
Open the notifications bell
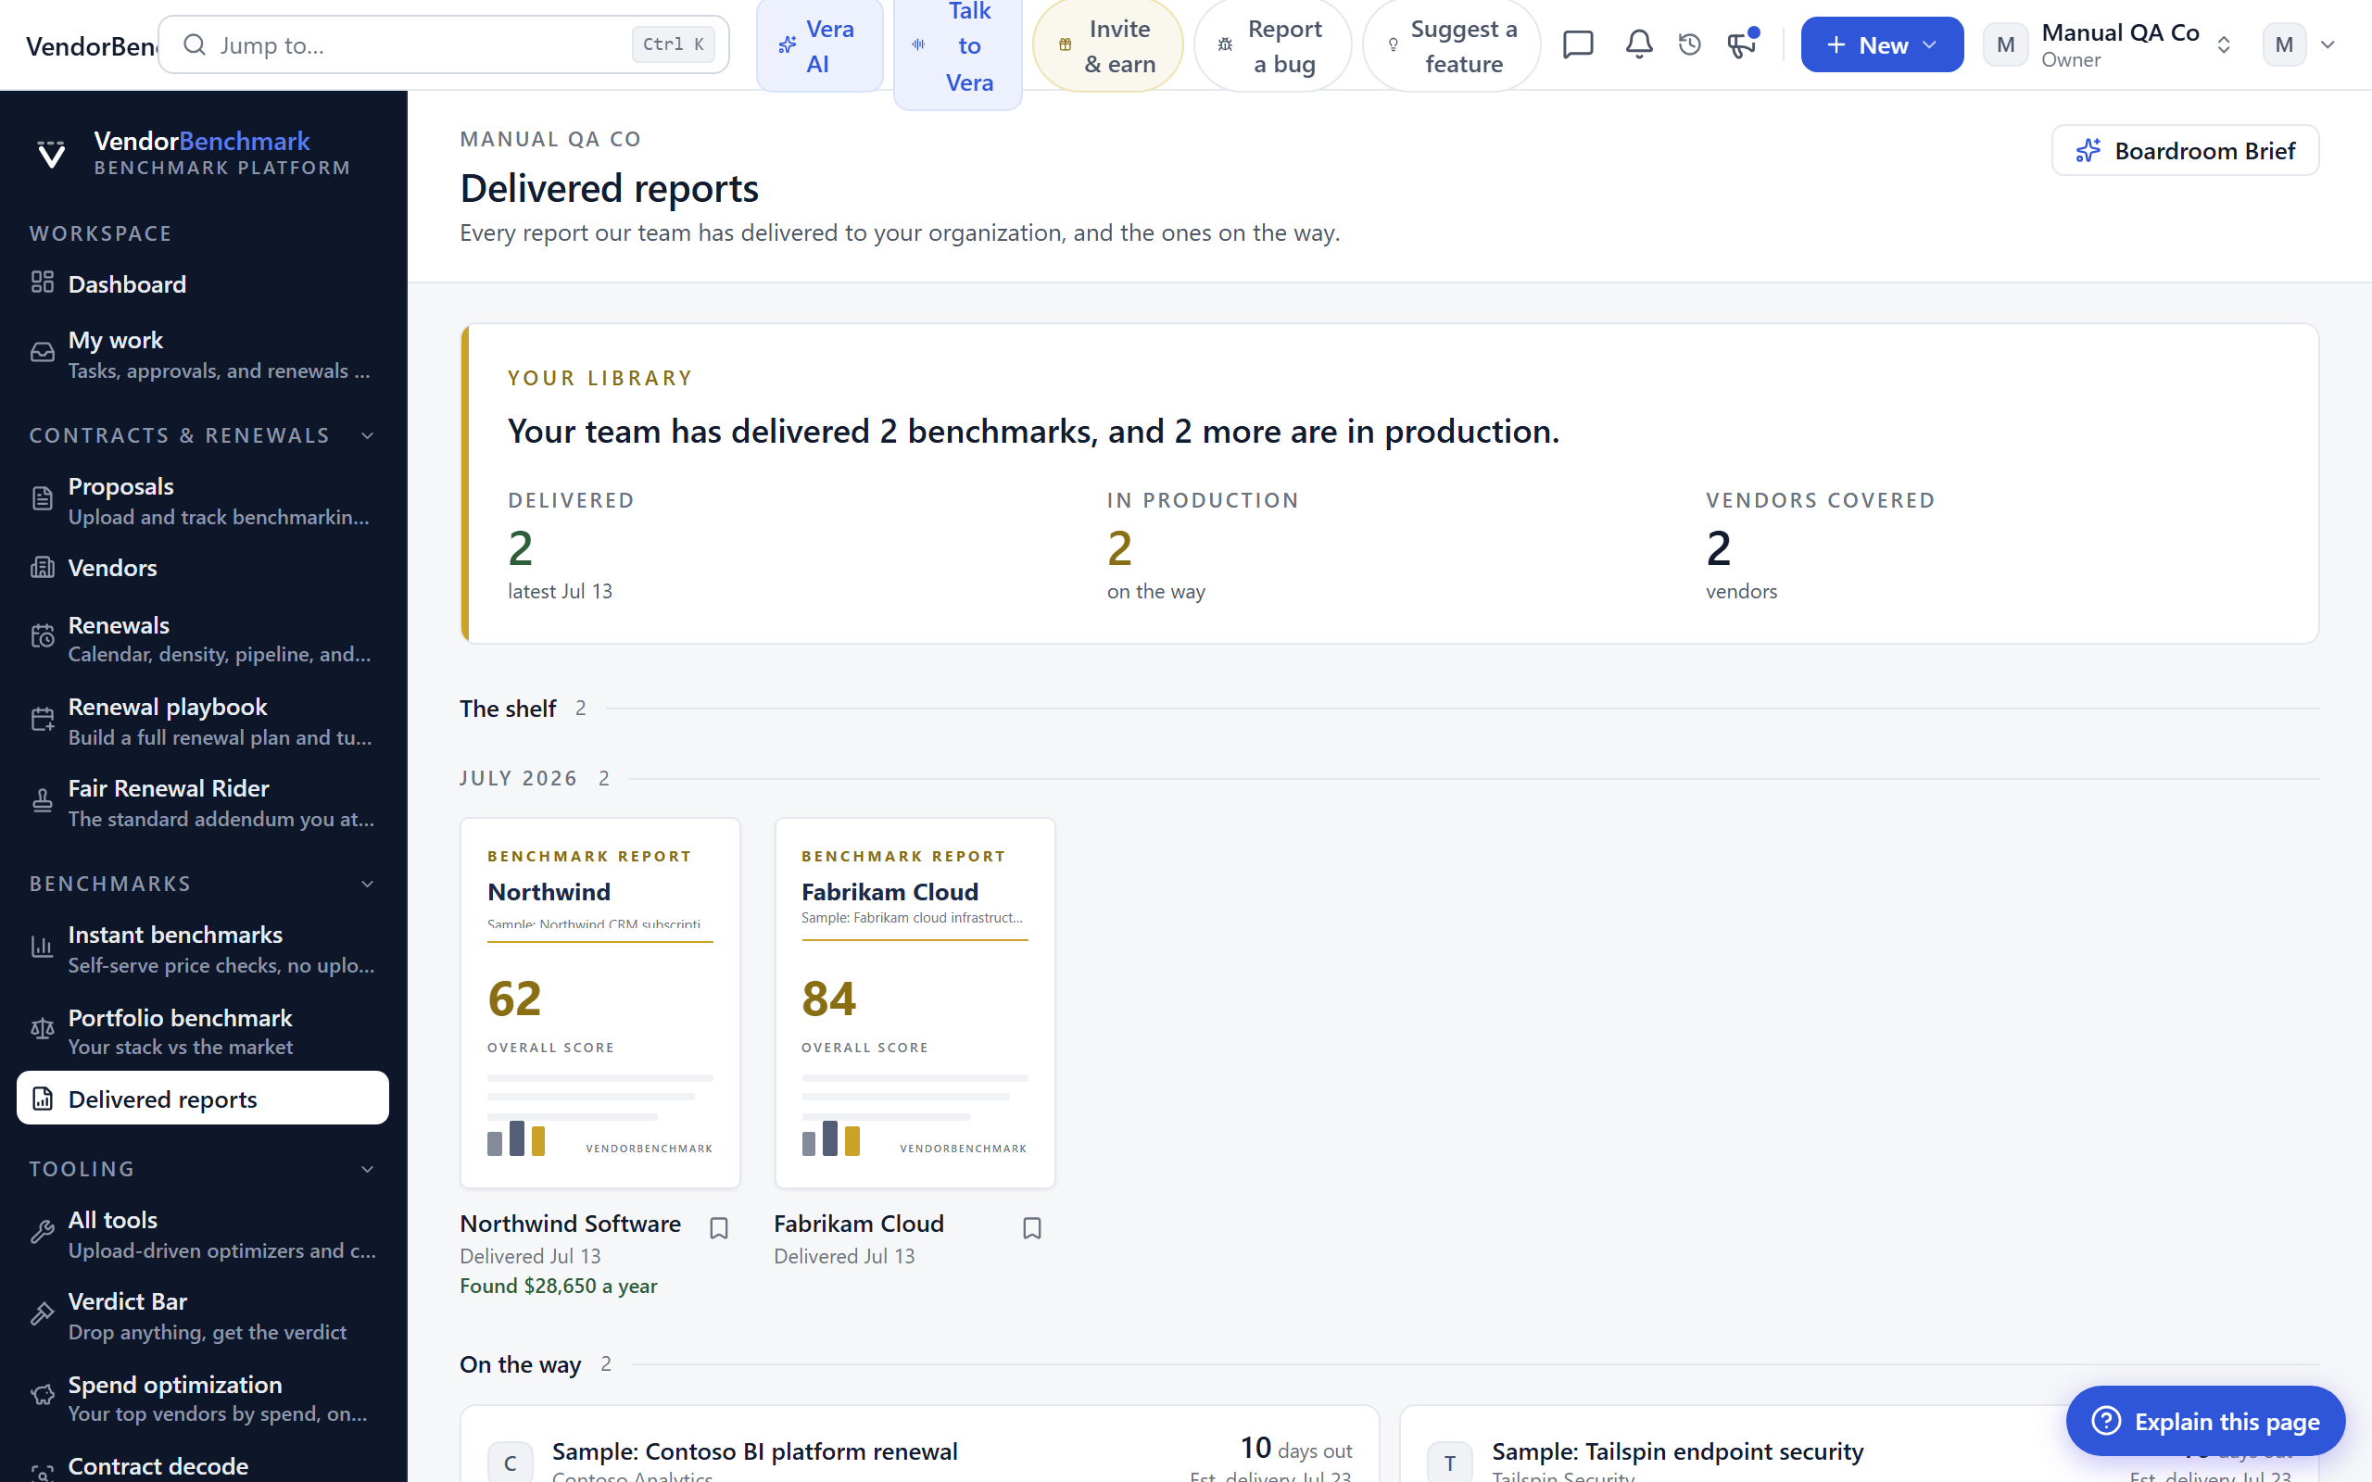(1639, 45)
